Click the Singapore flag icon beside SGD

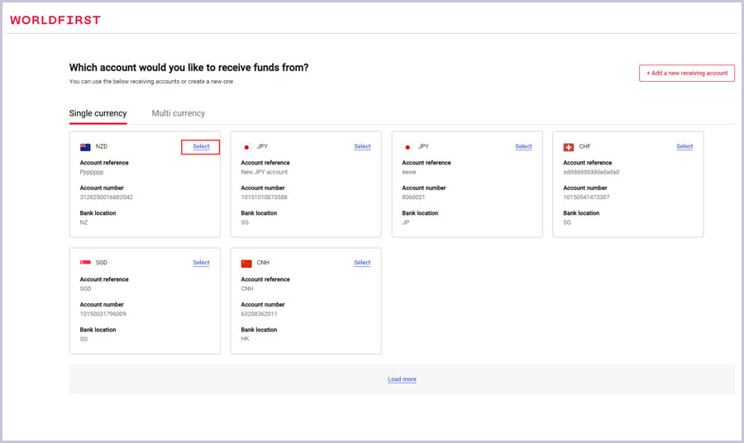pyautogui.click(x=85, y=263)
